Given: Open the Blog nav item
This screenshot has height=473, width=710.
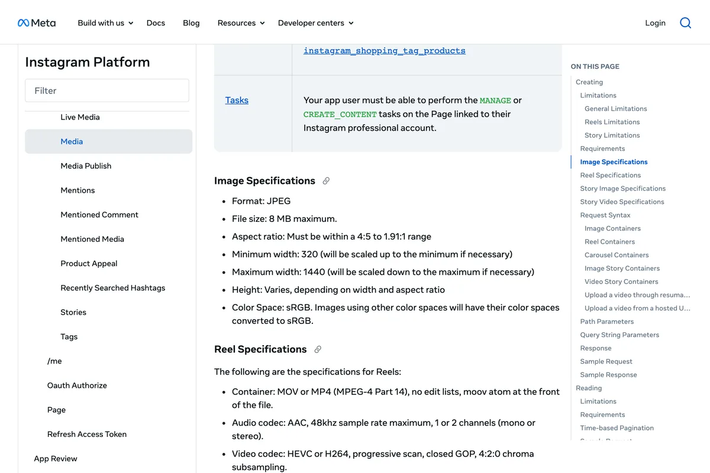Looking at the screenshot, I should pyautogui.click(x=191, y=23).
